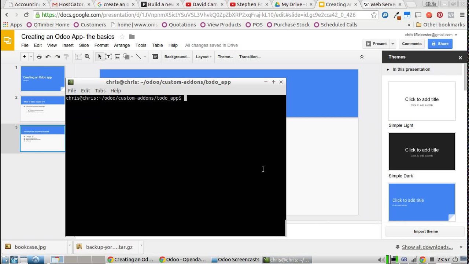
Task: Select the Simple Dark theme thumbnail
Action: click(422, 151)
